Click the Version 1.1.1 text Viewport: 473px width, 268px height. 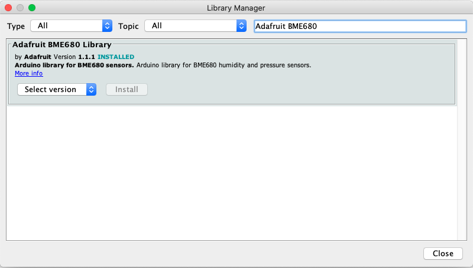coord(74,57)
